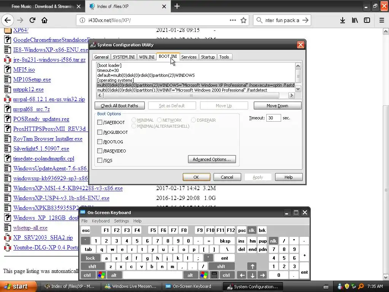Click the archive icon beside XP_SRV2003_SHA2.zip
The height and width of the screenshot is (292, 389).
8,237
